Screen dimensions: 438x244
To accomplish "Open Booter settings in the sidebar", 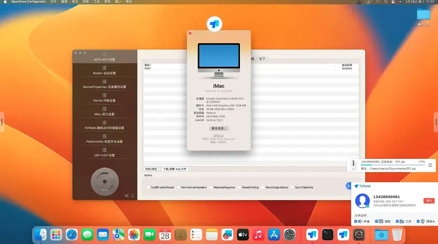I will click(104, 70).
